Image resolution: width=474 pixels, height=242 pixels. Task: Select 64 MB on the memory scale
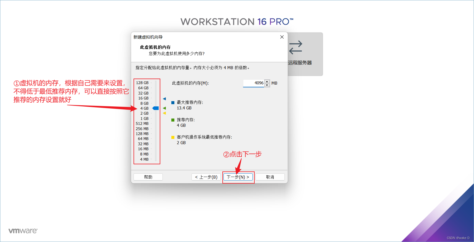[143, 139]
